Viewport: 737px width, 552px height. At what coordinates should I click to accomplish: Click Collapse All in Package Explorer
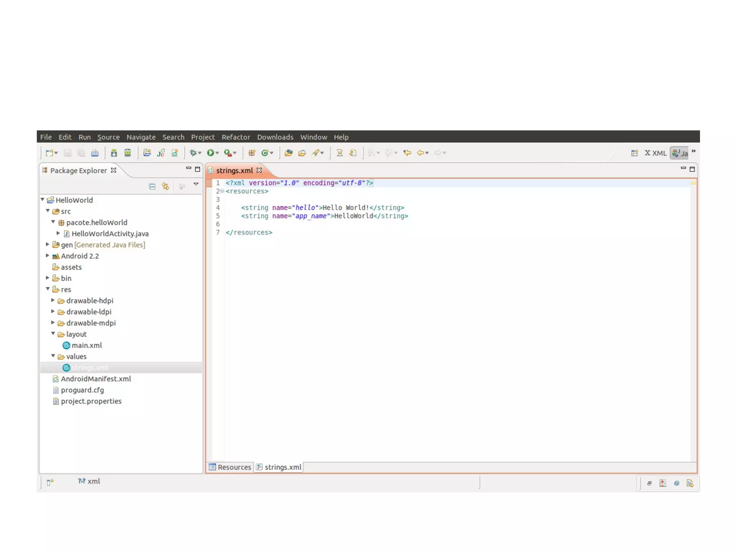[x=152, y=186]
